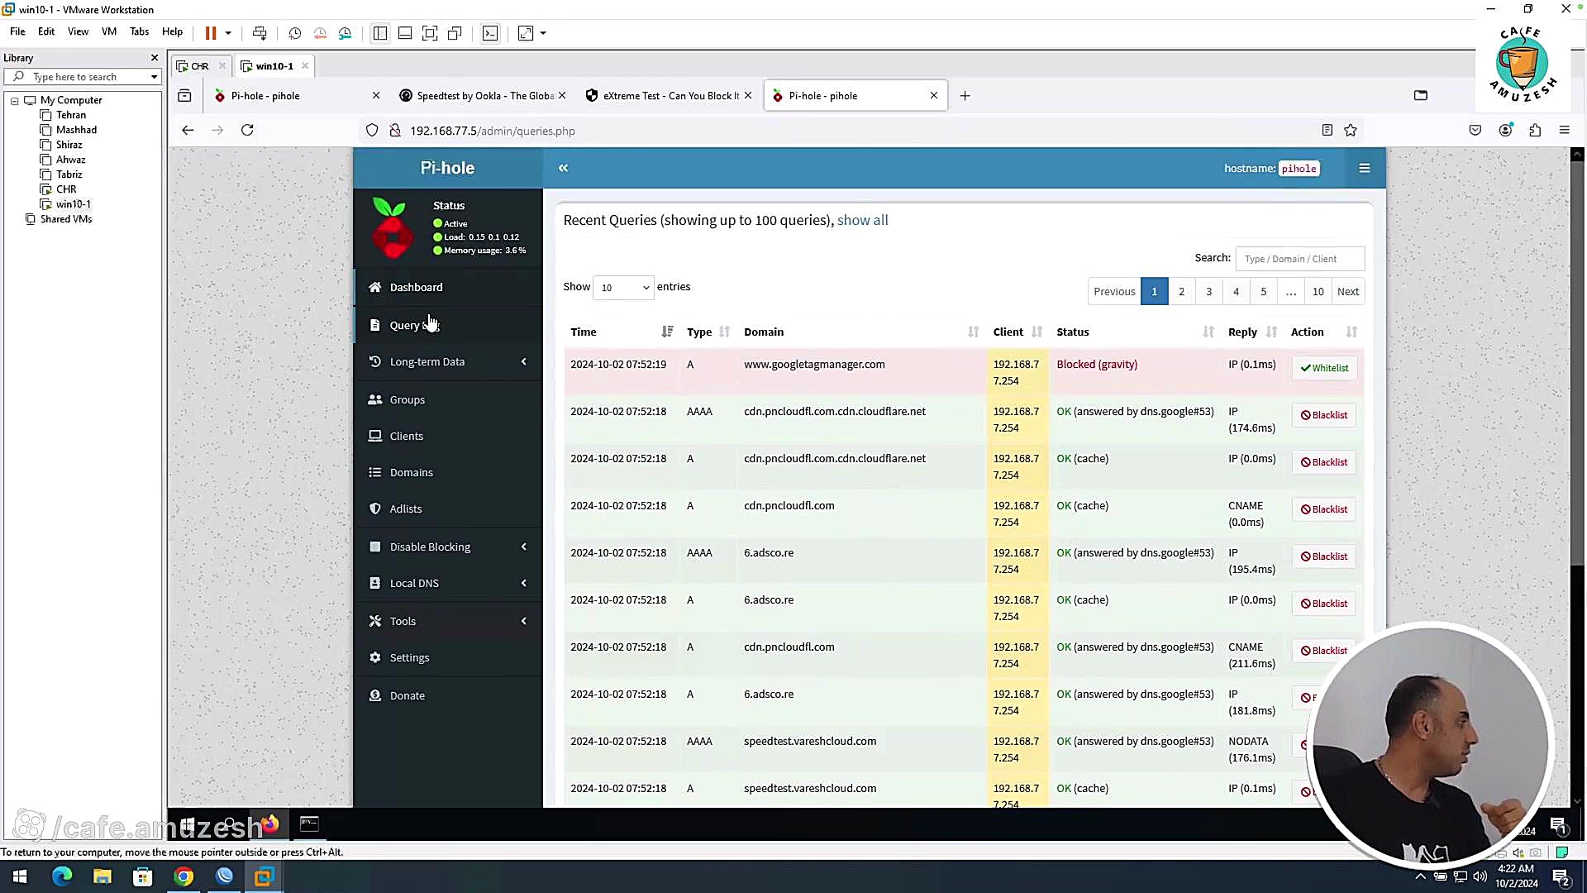
Task: Select Shared VMs in library
Action: 65,219
